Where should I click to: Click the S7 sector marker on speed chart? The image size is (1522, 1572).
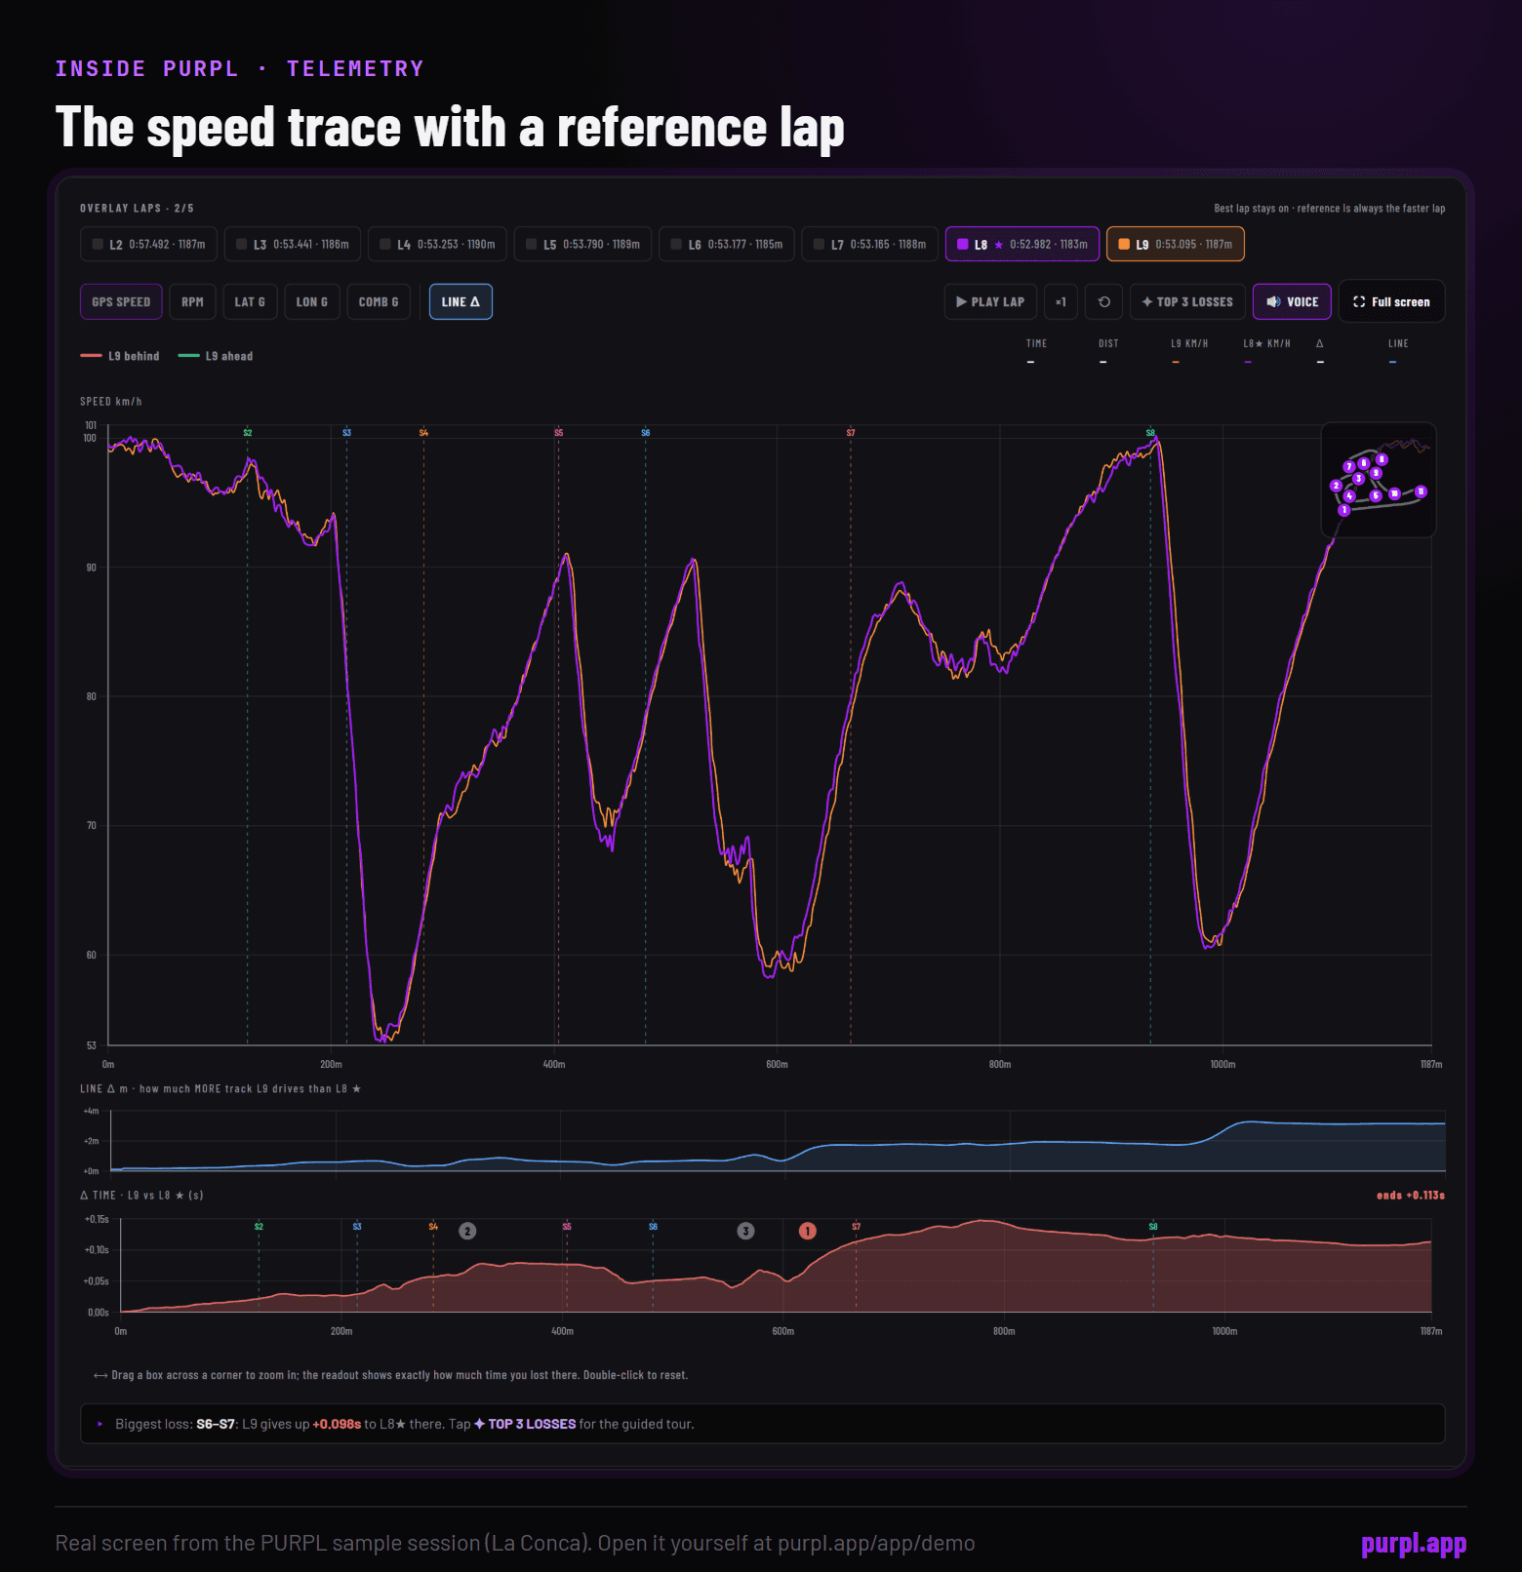pyautogui.click(x=851, y=432)
